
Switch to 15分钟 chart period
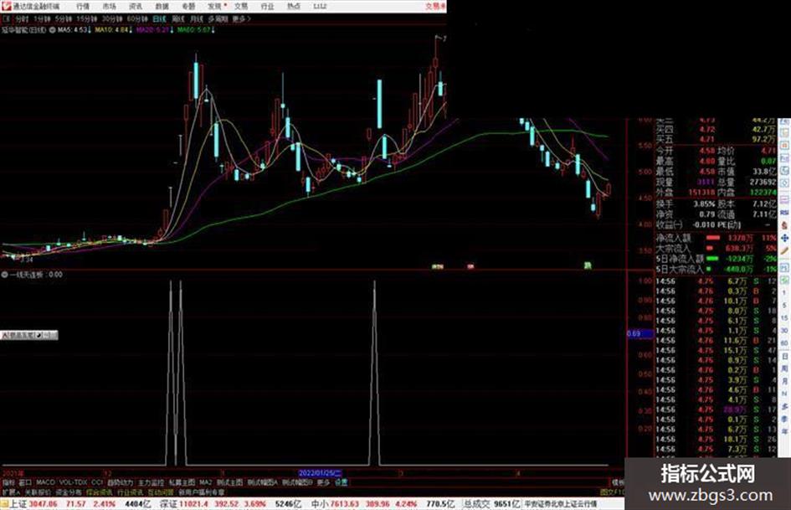click(x=87, y=19)
